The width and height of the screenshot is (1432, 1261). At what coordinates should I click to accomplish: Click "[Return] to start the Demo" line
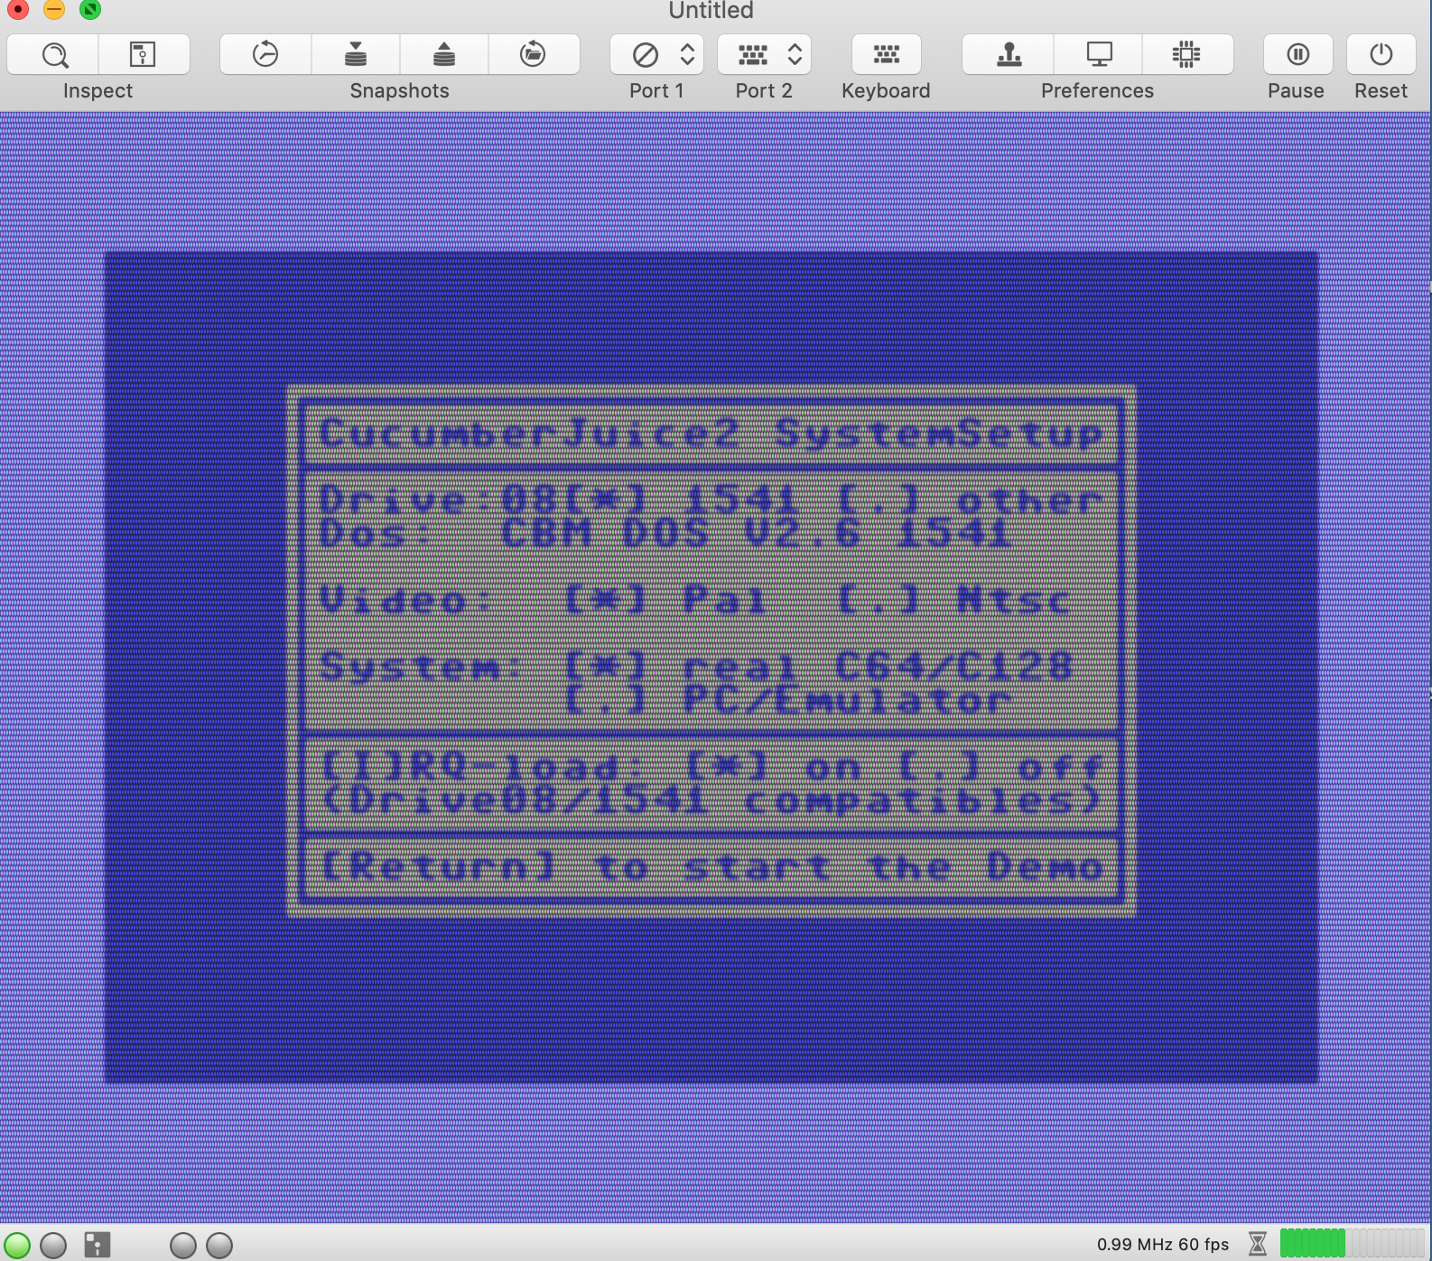[711, 868]
